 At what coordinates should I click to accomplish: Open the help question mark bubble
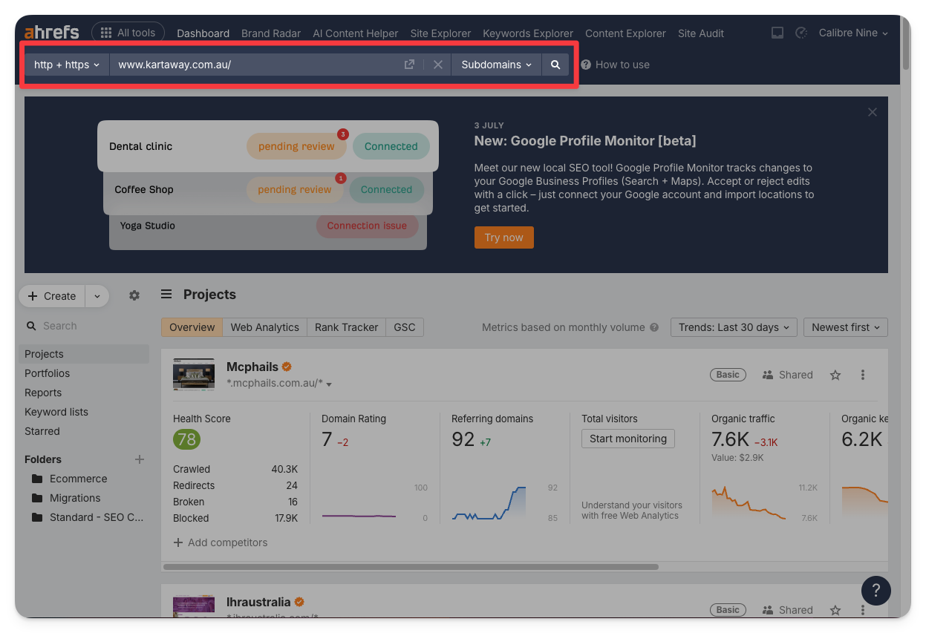click(876, 591)
